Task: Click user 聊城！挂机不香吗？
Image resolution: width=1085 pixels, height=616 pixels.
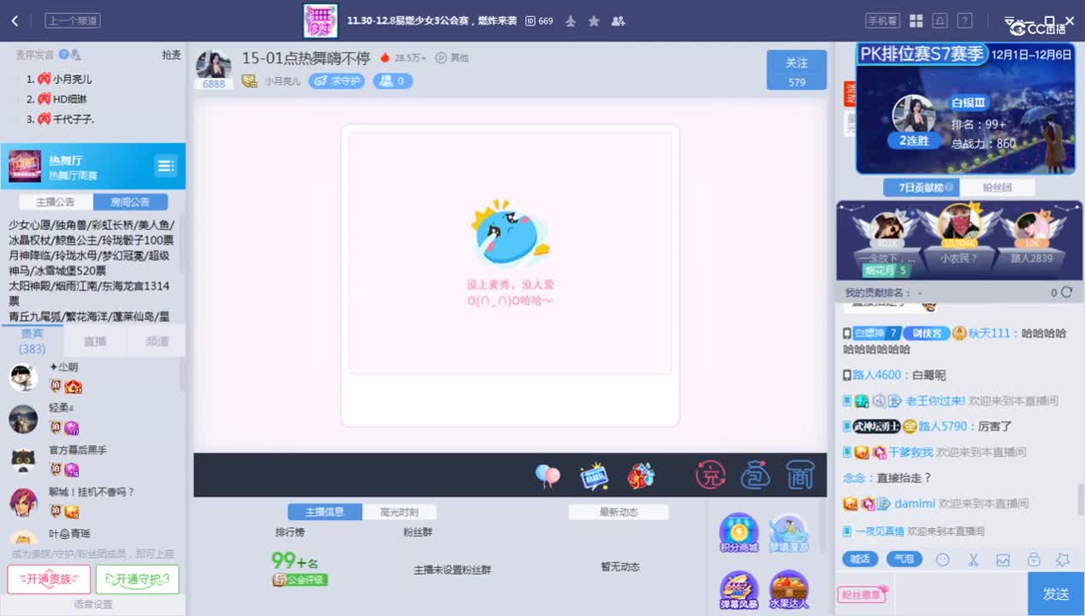Action: tap(92, 492)
